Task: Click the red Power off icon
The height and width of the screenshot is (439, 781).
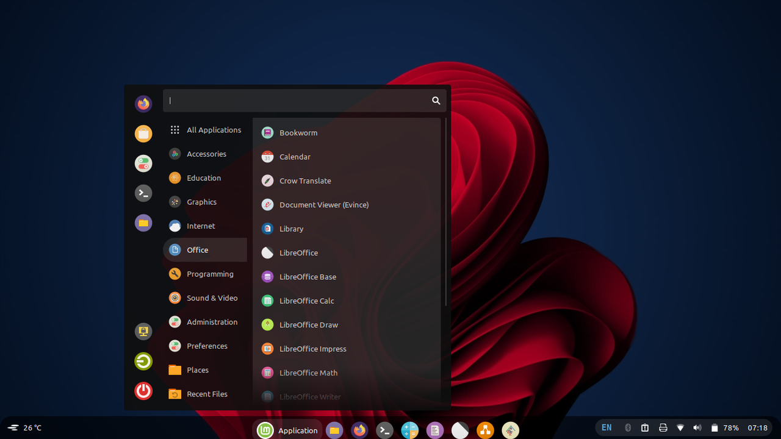Action: [143, 391]
